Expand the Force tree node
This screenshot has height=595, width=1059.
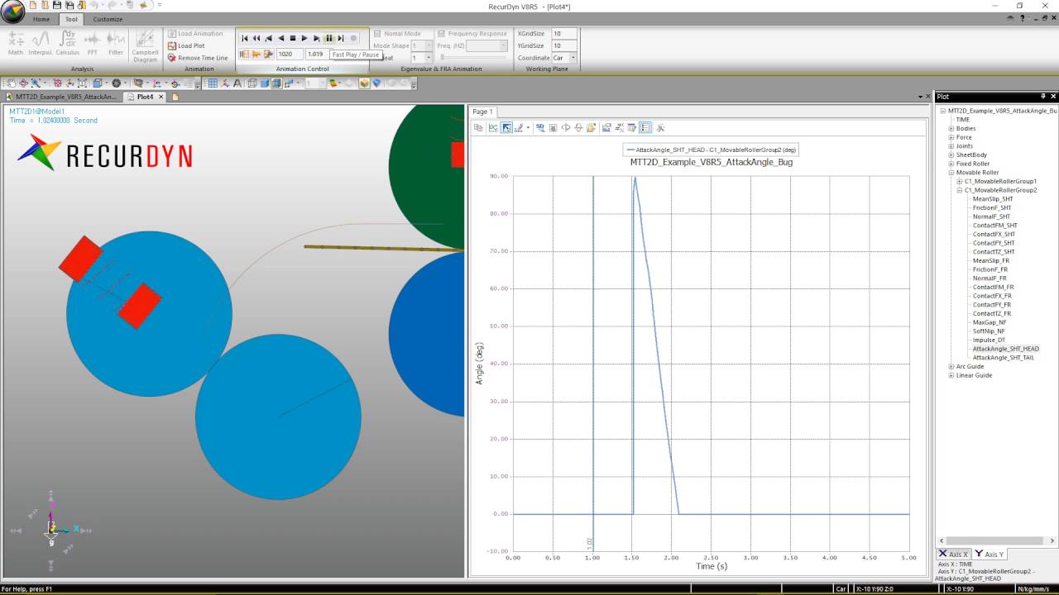pyautogui.click(x=951, y=137)
